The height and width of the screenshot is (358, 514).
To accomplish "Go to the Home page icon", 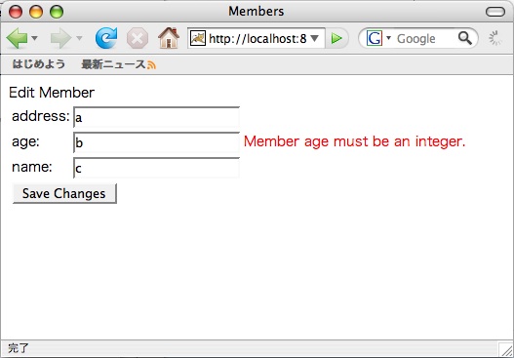I will (x=169, y=38).
